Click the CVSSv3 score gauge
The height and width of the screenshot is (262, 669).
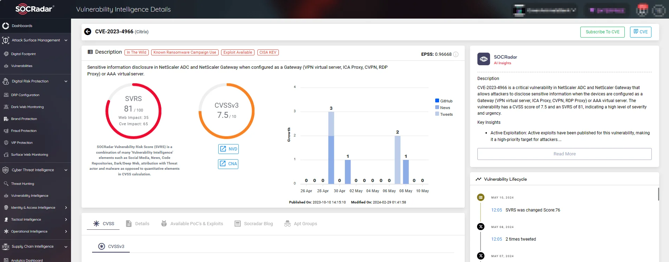point(227,111)
